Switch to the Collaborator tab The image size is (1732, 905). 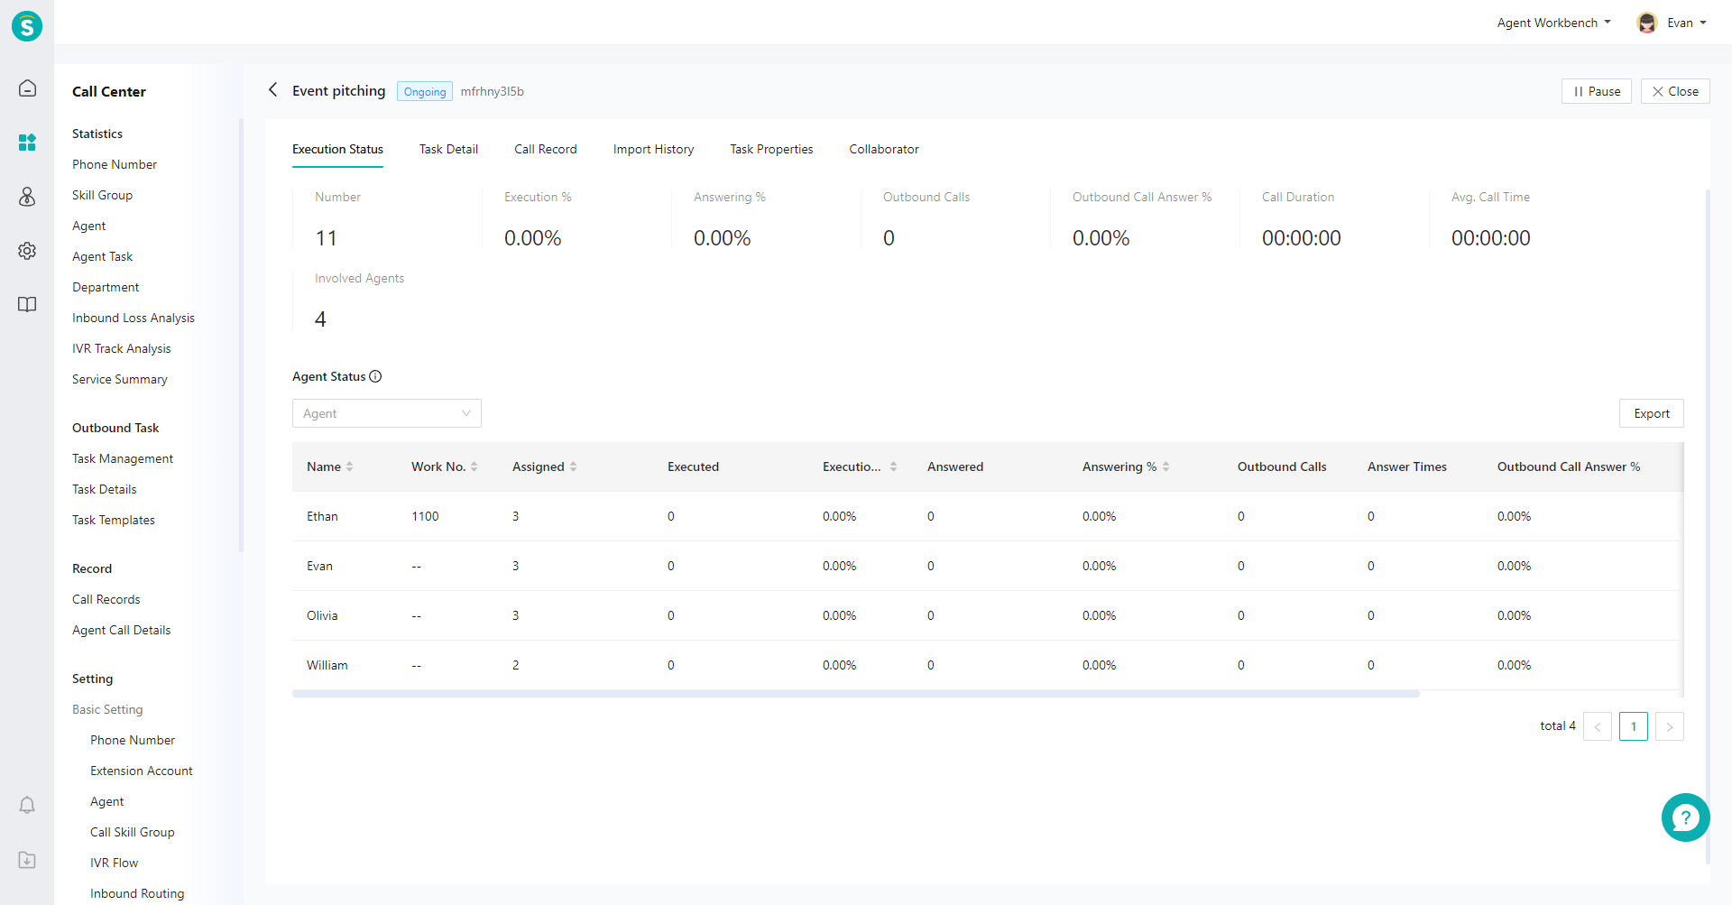coord(884,149)
